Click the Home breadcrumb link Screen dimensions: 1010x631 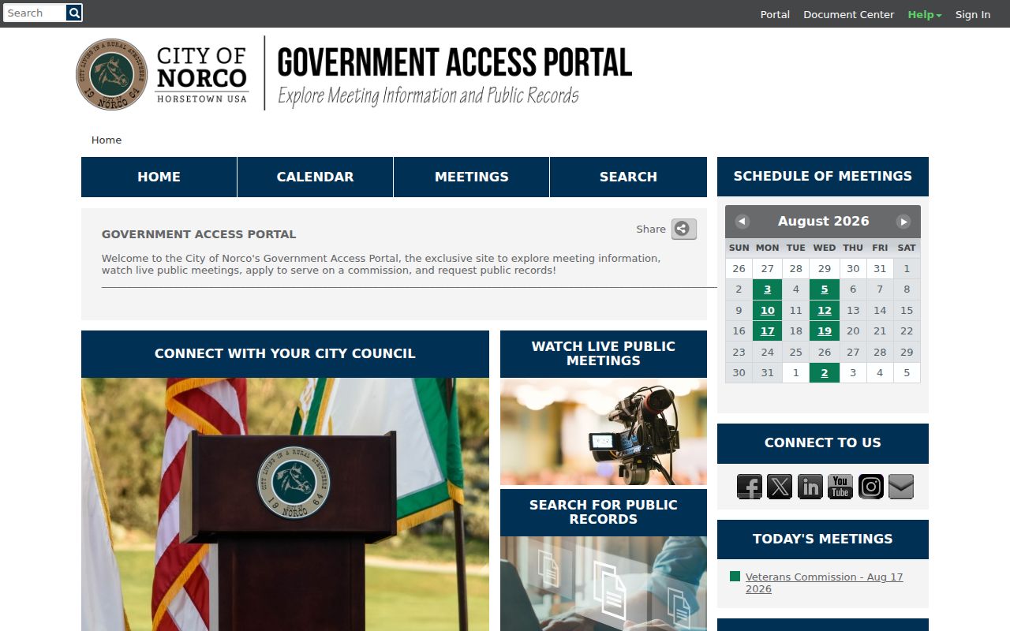107,140
